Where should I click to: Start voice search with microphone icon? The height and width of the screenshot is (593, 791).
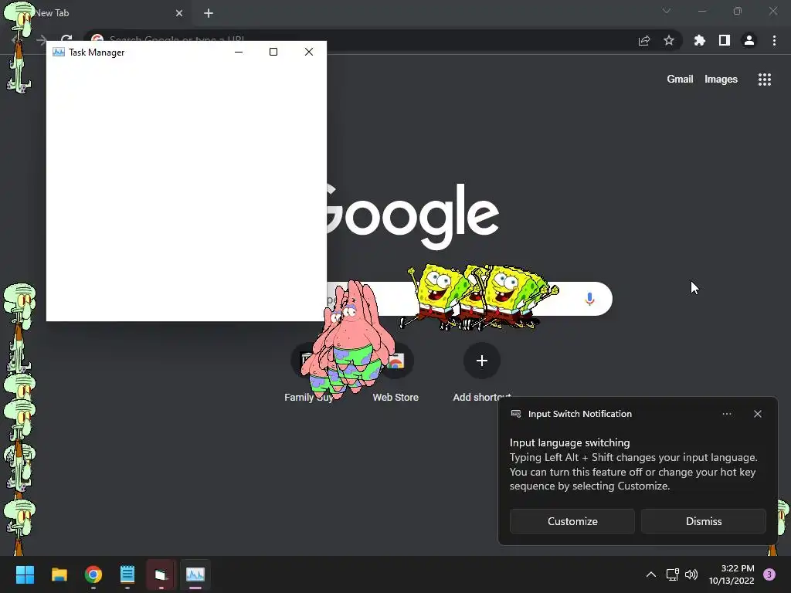point(589,299)
